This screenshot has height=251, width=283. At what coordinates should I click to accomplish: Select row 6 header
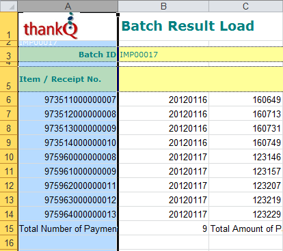9,100
